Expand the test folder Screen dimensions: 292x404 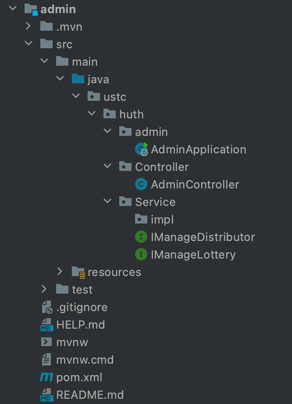pyautogui.click(x=44, y=290)
